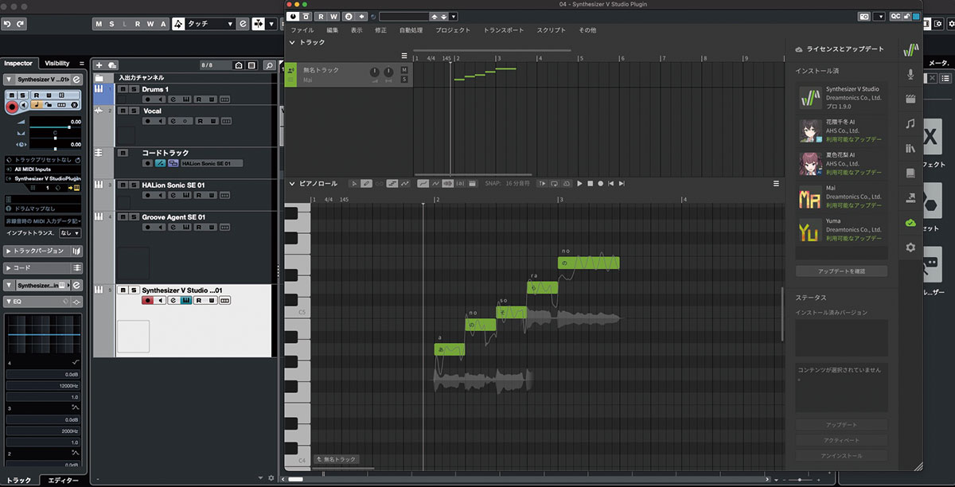Click the アップデートを確認 button
Screen dimensions: 955x487
pyautogui.click(x=841, y=271)
